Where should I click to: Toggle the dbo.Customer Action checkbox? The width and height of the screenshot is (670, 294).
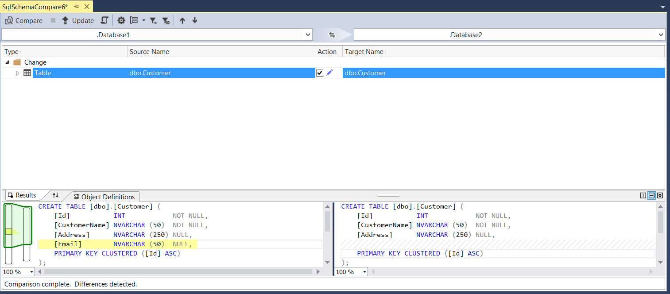[x=320, y=73]
